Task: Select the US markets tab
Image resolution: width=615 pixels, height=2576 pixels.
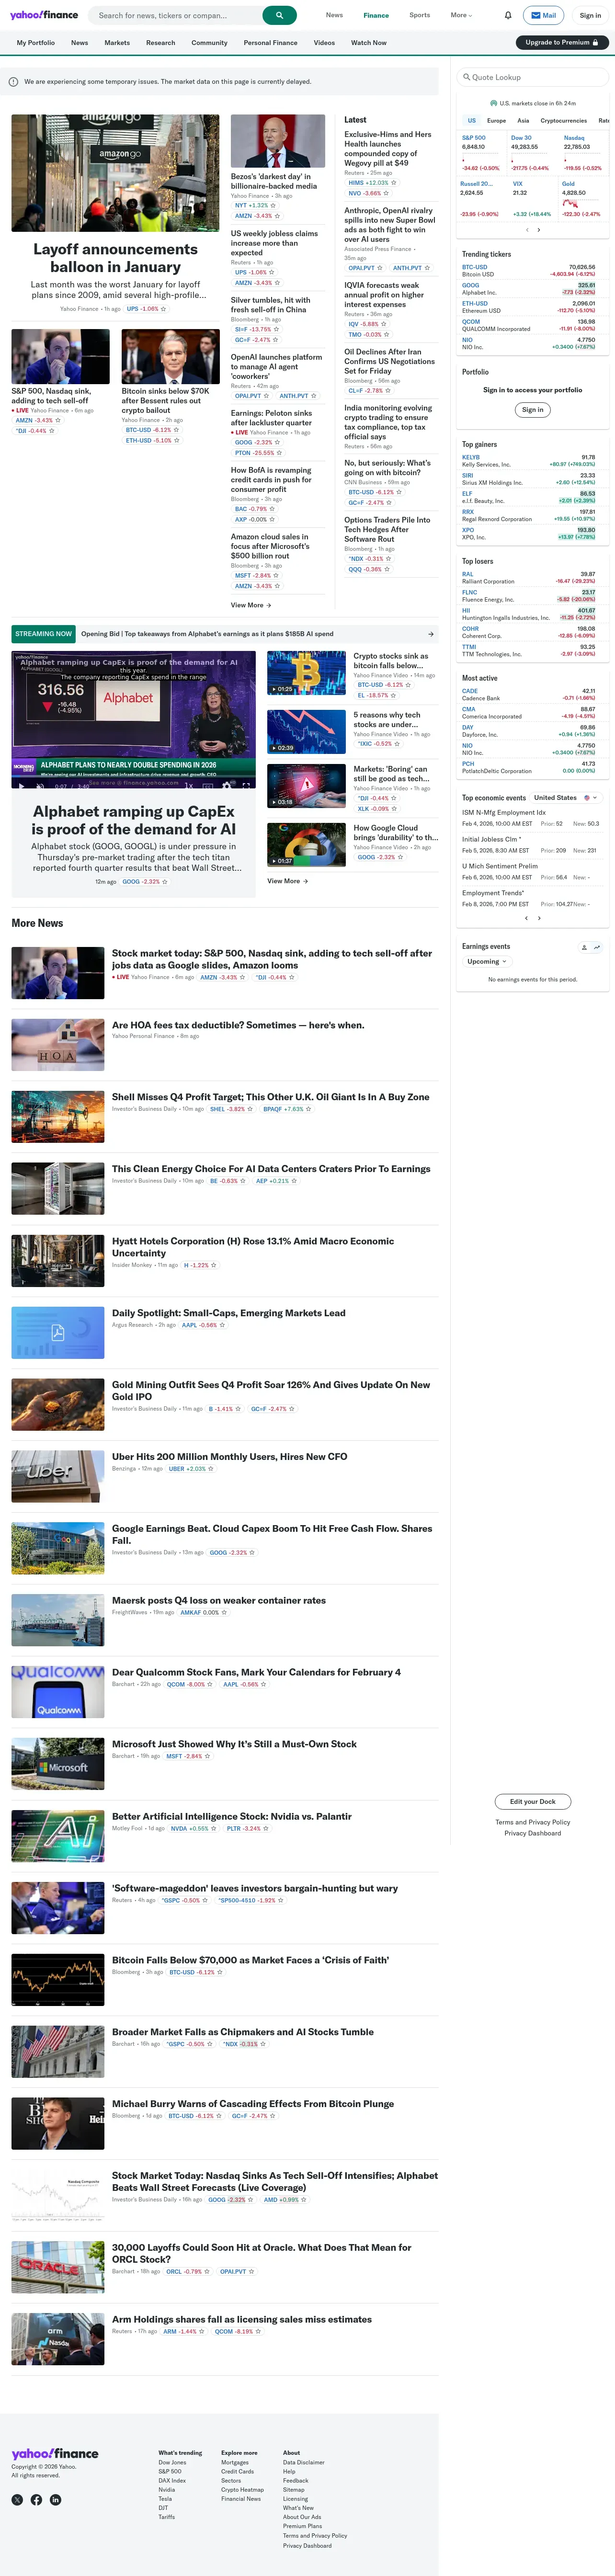Action: [471, 120]
